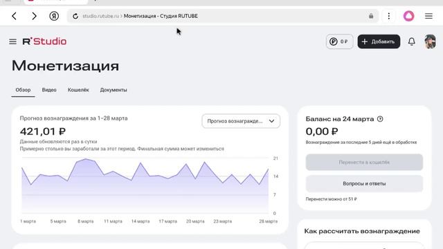Open the 0 ₽ balance indicator
This screenshot has height=249, width=443.
pyautogui.click(x=339, y=41)
